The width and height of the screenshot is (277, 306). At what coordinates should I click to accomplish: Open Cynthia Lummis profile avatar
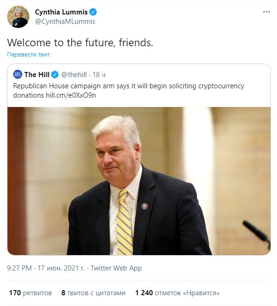(18, 17)
